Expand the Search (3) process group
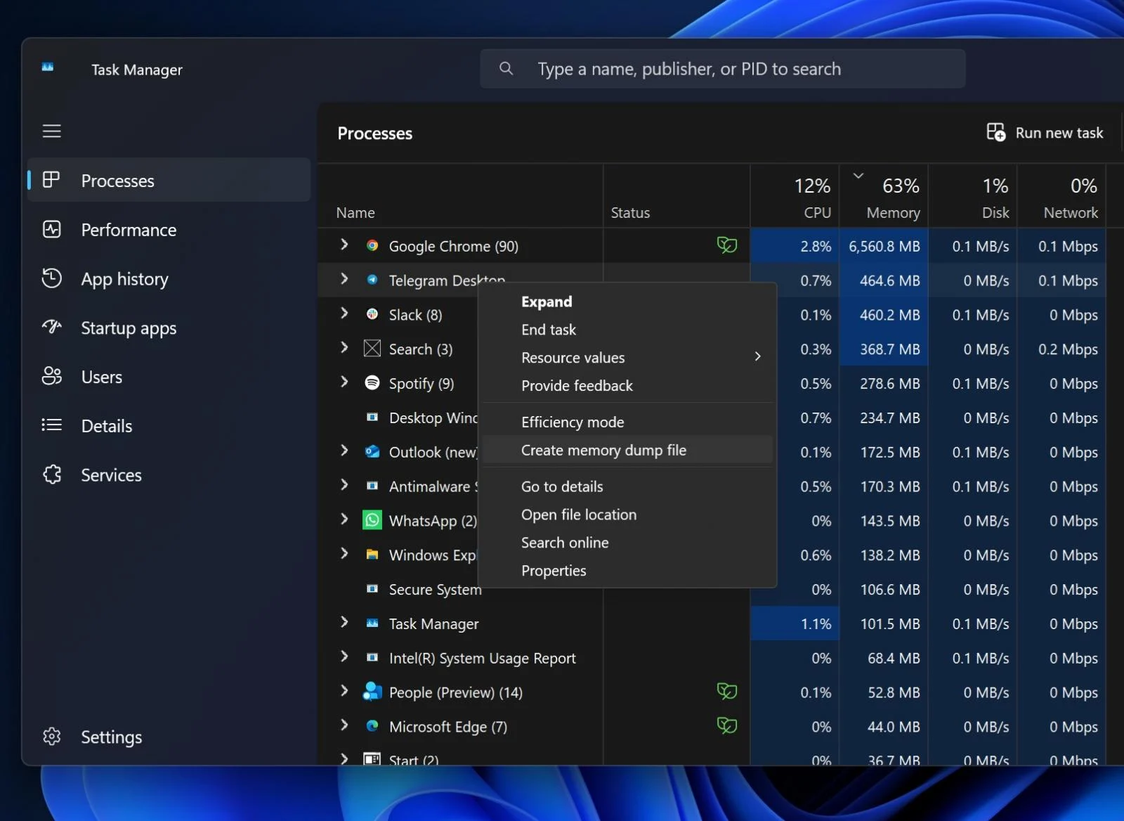Viewport: 1124px width, 821px height. (x=344, y=348)
